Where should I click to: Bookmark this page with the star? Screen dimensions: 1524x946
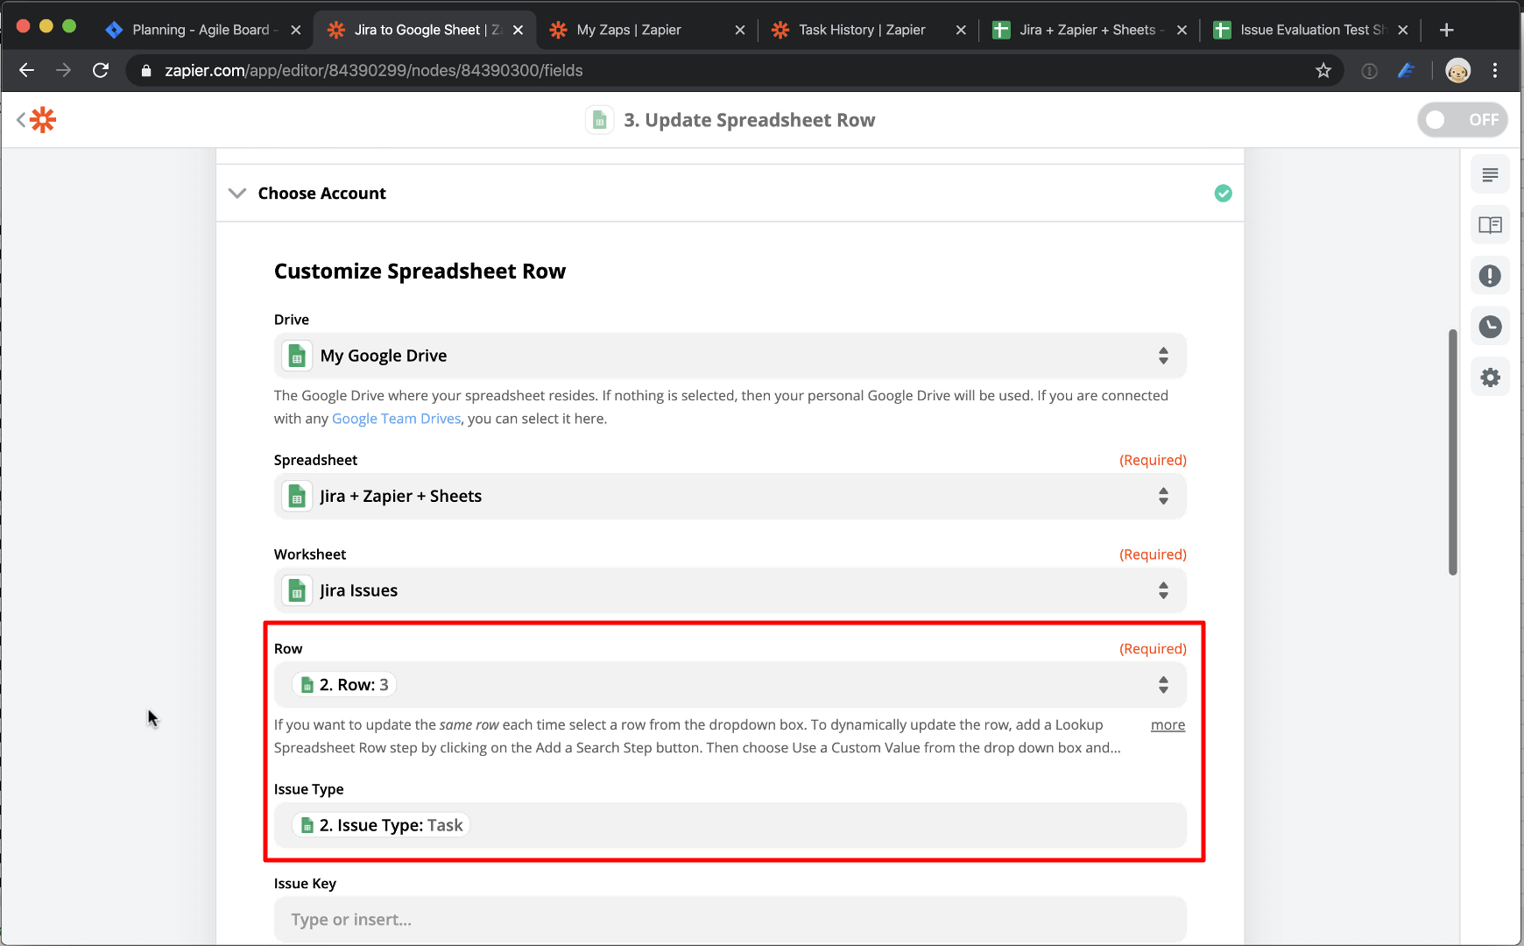point(1323,70)
